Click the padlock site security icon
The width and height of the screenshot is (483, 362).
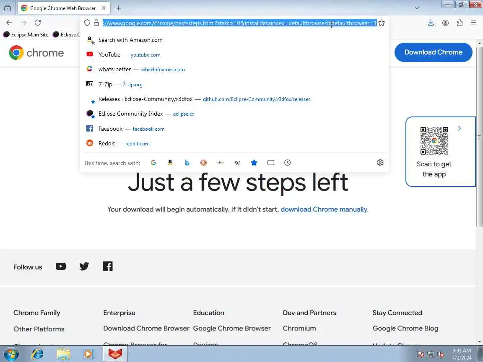pos(96,23)
